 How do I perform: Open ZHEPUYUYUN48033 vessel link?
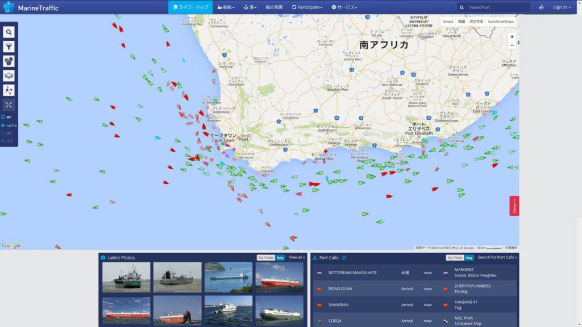(x=472, y=286)
